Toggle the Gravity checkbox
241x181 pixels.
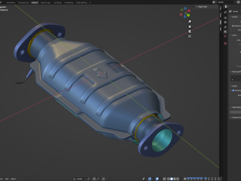pyautogui.click(x=233, y=90)
